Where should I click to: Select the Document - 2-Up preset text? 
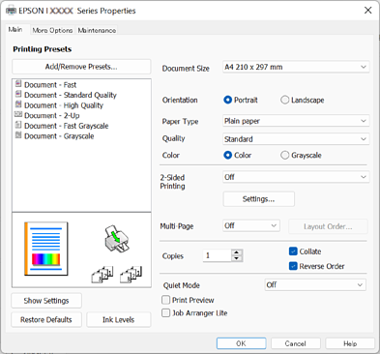point(52,115)
